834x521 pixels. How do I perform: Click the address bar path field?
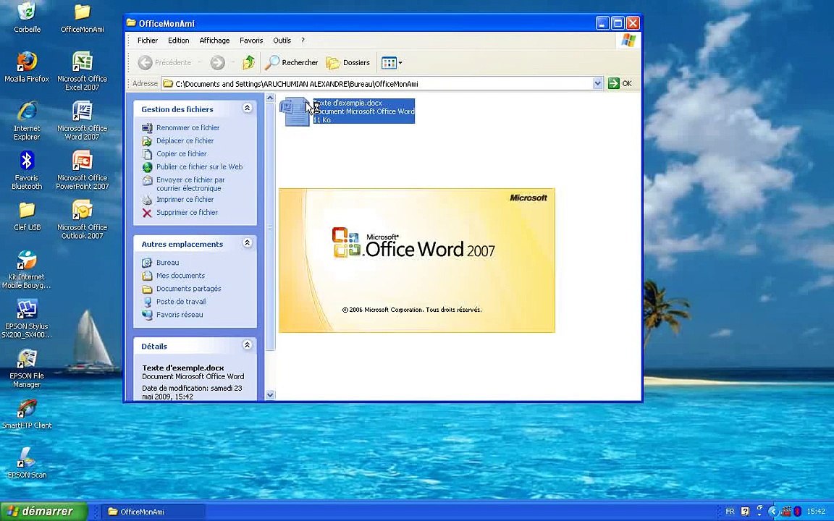click(377, 83)
